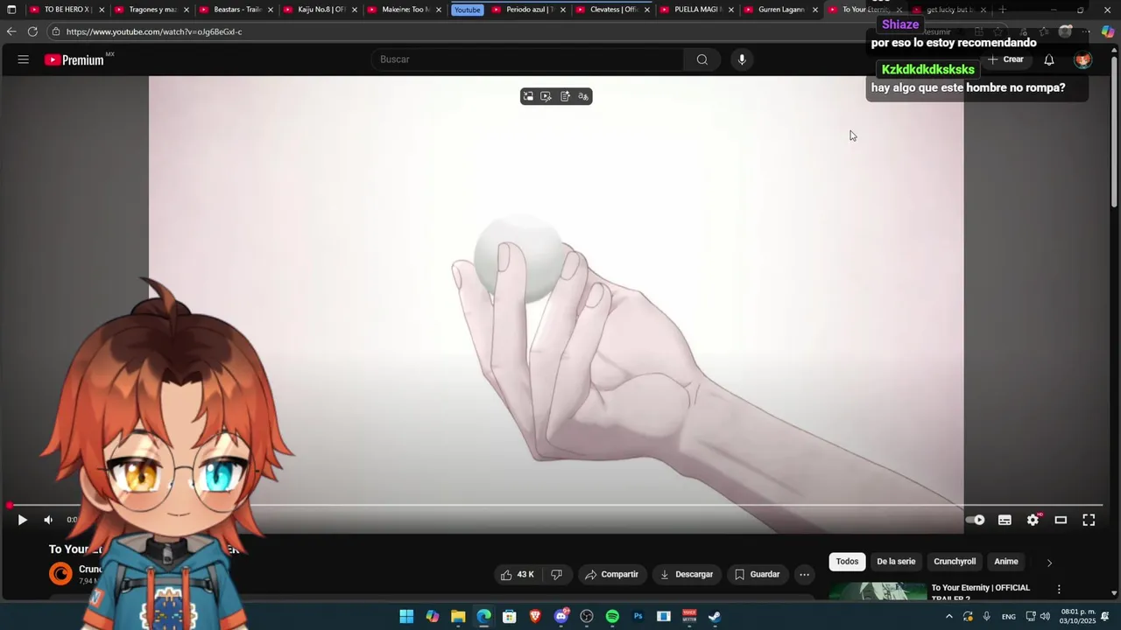Click the second video overlay toolbar icon
Image resolution: width=1121 pixels, height=630 pixels.
pyautogui.click(x=546, y=96)
